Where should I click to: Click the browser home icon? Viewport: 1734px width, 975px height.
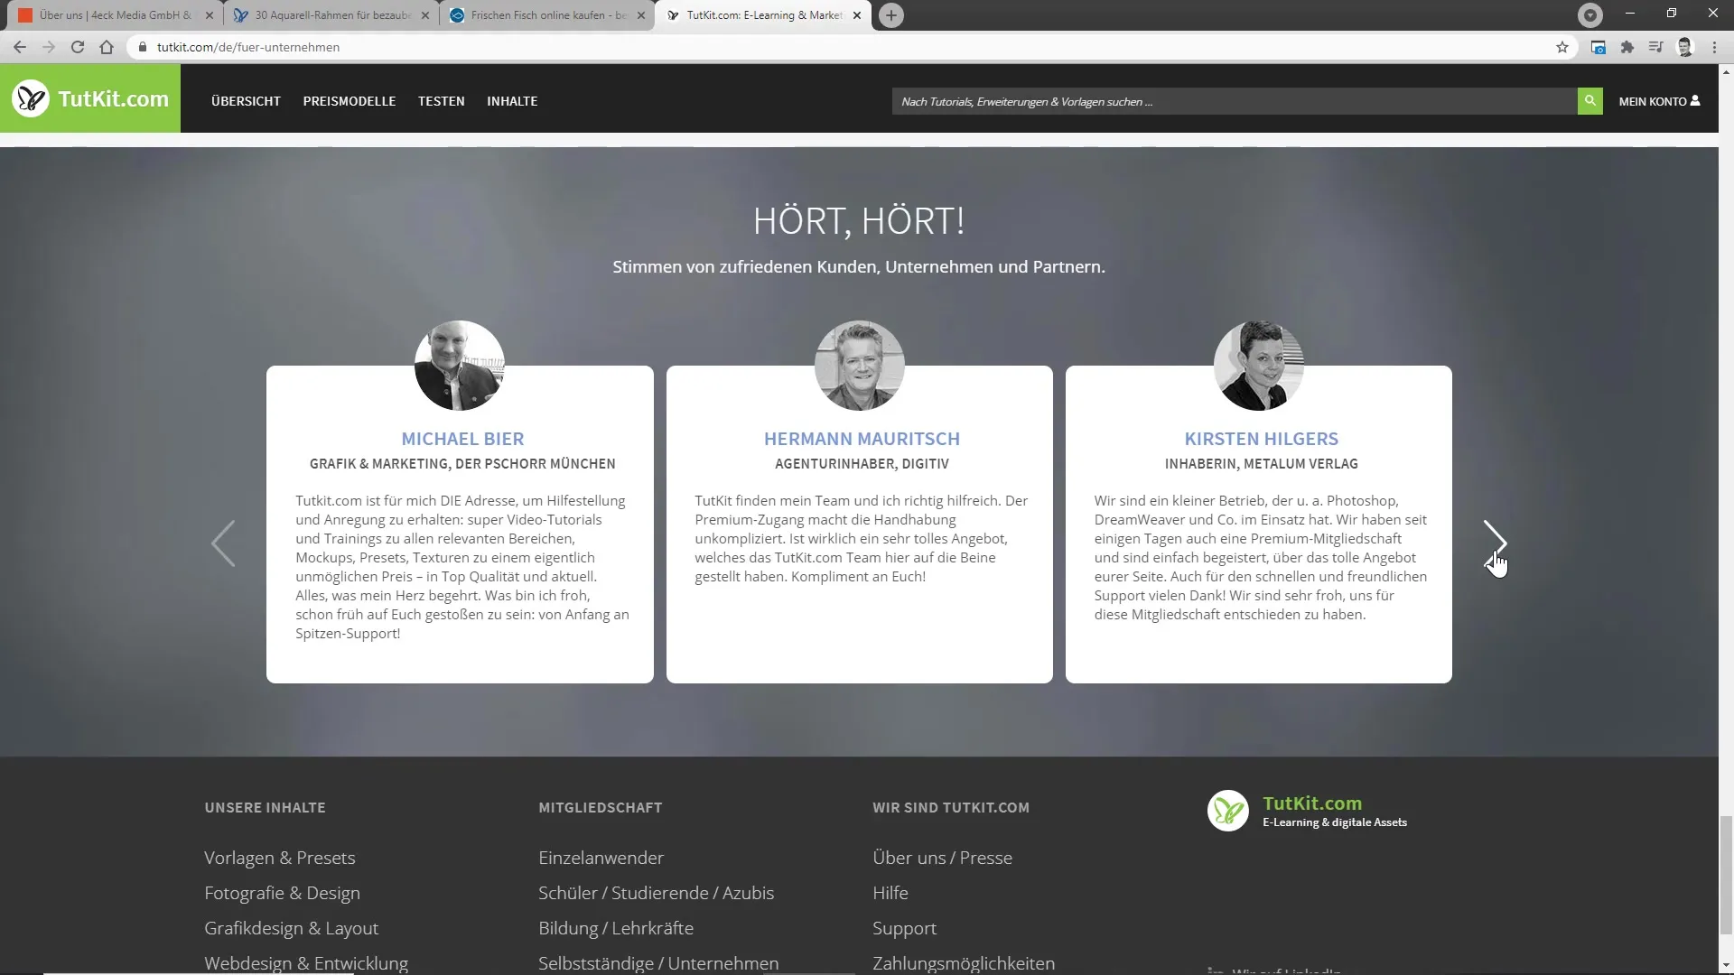pyautogui.click(x=107, y=47)
